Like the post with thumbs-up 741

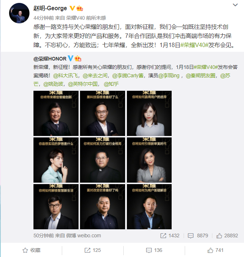[x=210, y=250]
